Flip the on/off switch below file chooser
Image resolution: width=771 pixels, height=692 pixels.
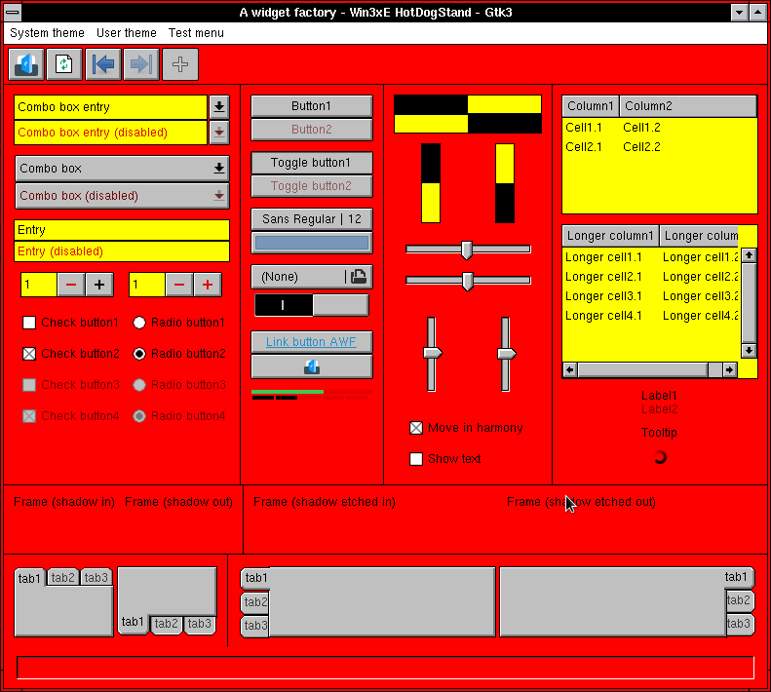(x=312, y=305)
